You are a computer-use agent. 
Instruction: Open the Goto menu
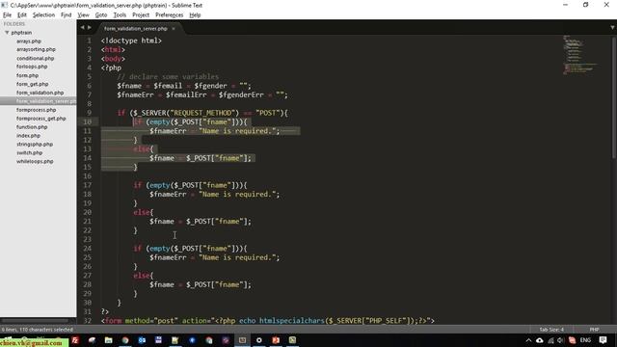click(x=101, y=15)
